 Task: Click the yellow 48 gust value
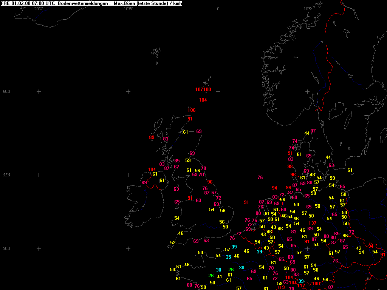pos(312,175)
